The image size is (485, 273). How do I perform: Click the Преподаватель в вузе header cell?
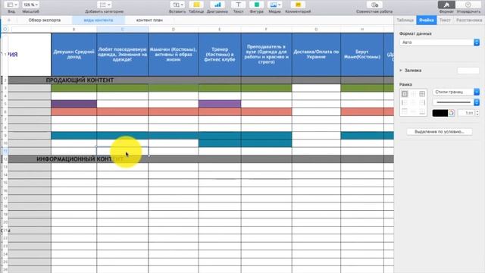point(266,55)
